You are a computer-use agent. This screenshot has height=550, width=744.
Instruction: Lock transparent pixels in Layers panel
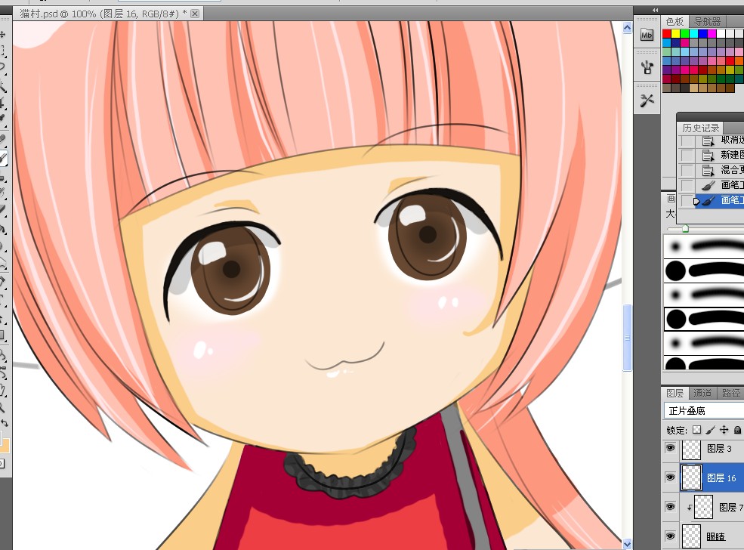point(696,430)
